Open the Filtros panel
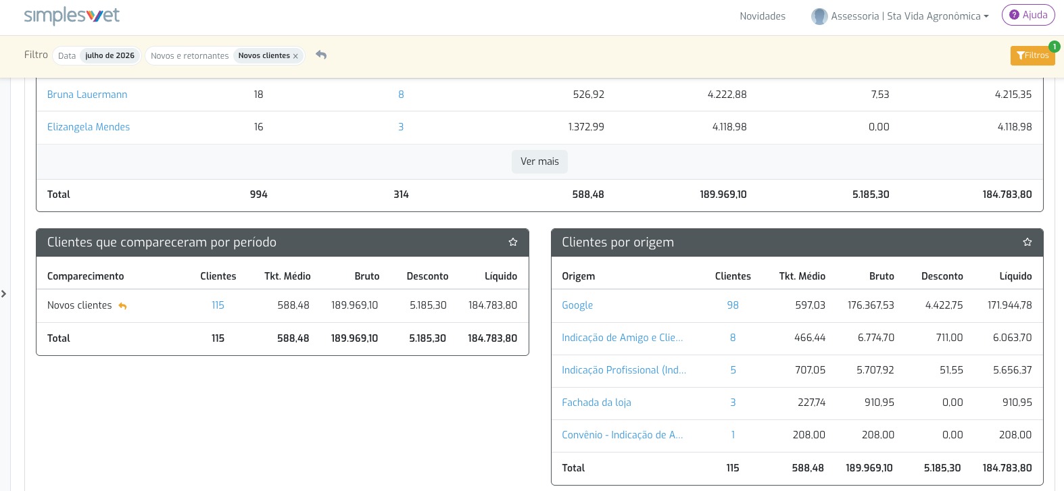 point(1032,55)
